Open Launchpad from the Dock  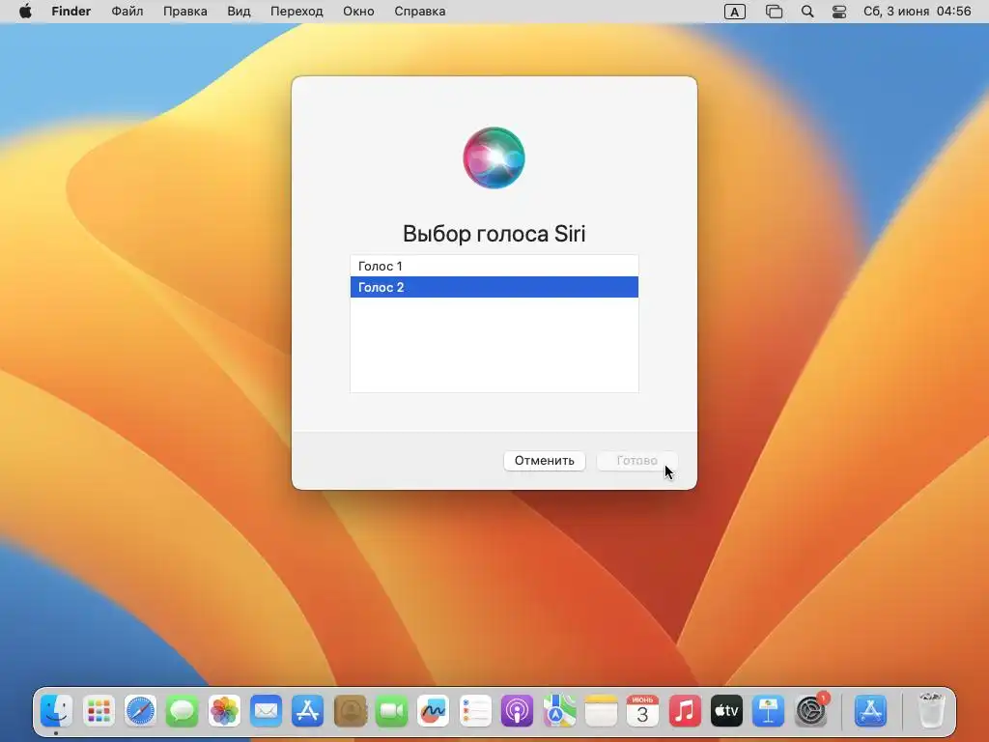pyautogui.click(x=99, y=712)
